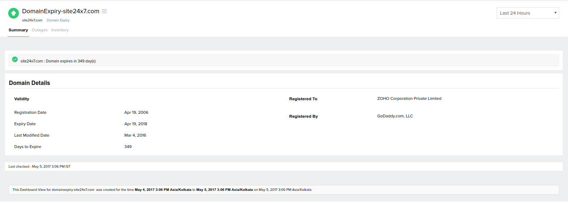Open the hamburger menu beside monitor name
This screenshot has width=568, height=203.
(104, 11)
